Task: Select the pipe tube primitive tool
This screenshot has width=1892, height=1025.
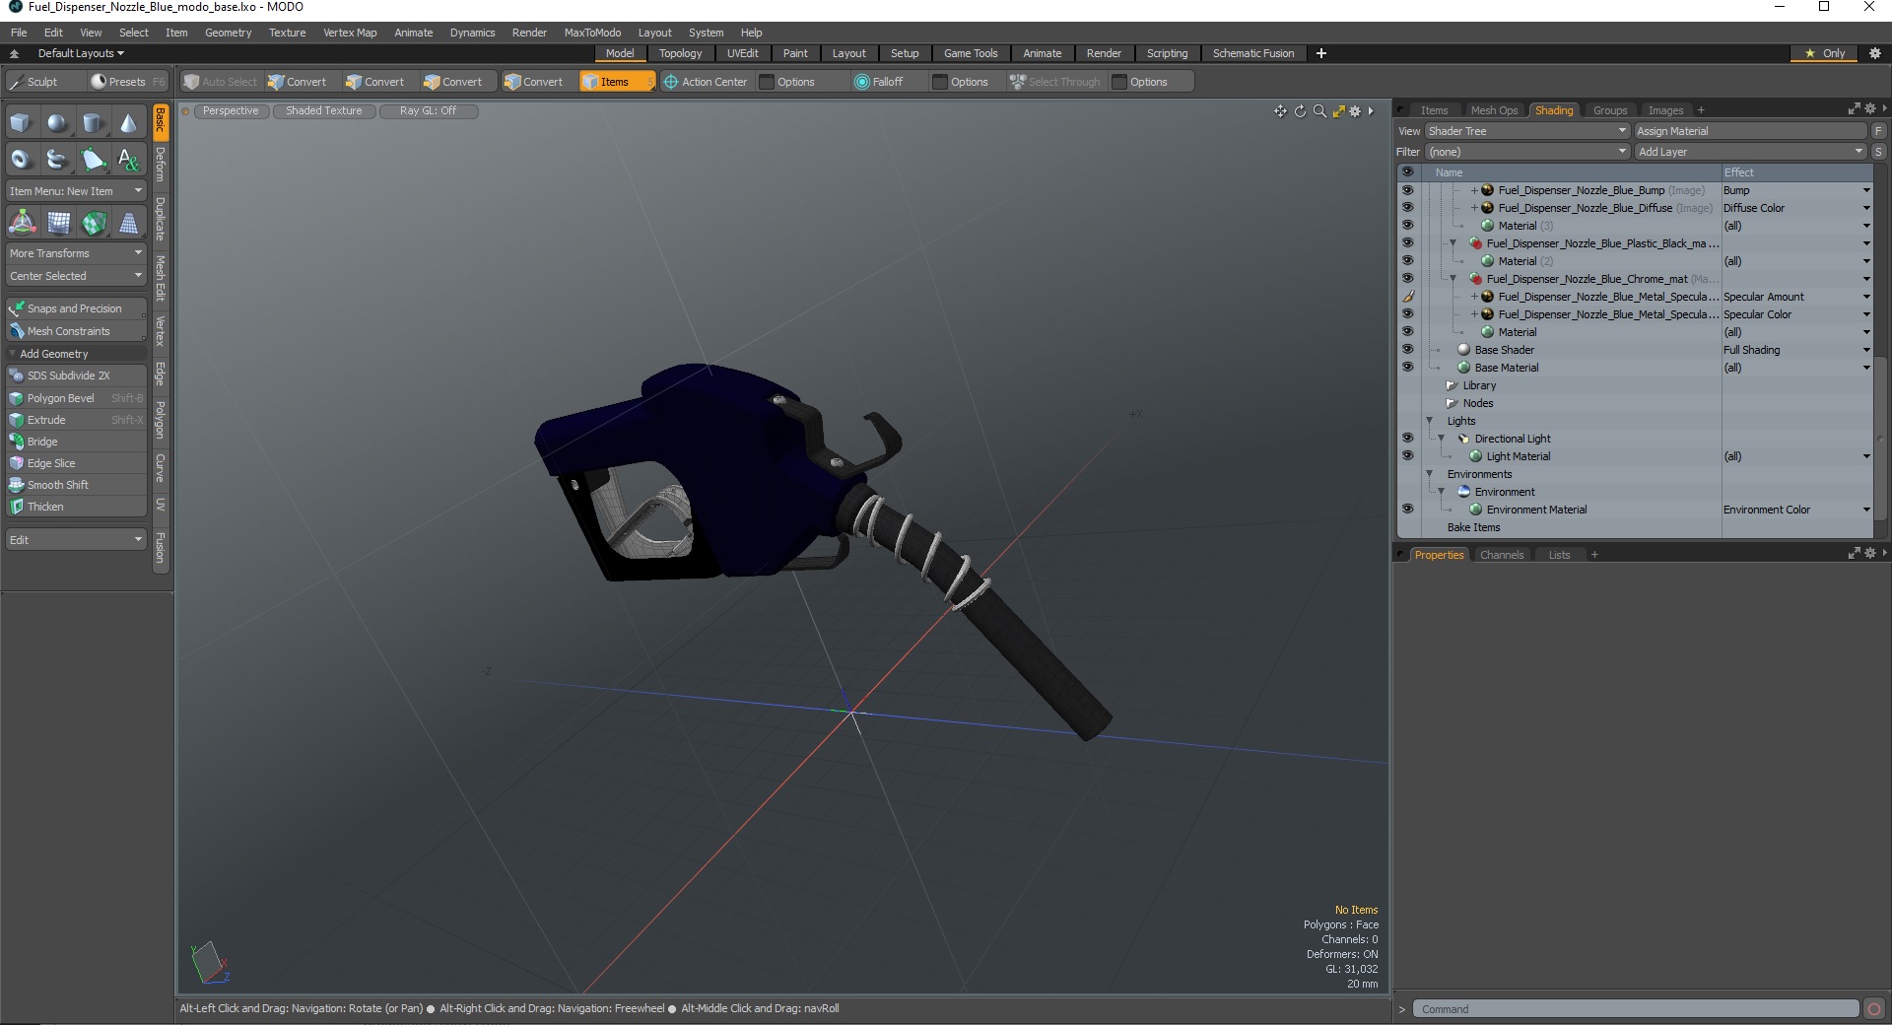Action: (57, 159)
